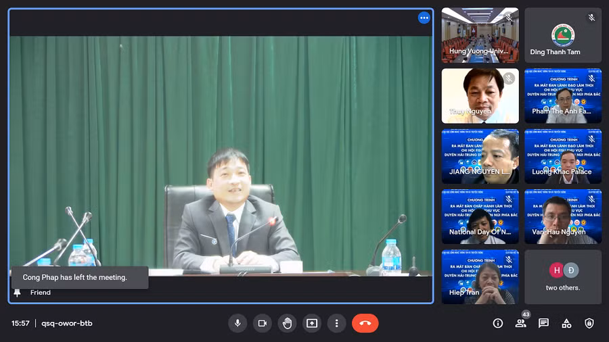Raise your hand in the meeting
609x342 pixels.
tap(287, 323)
